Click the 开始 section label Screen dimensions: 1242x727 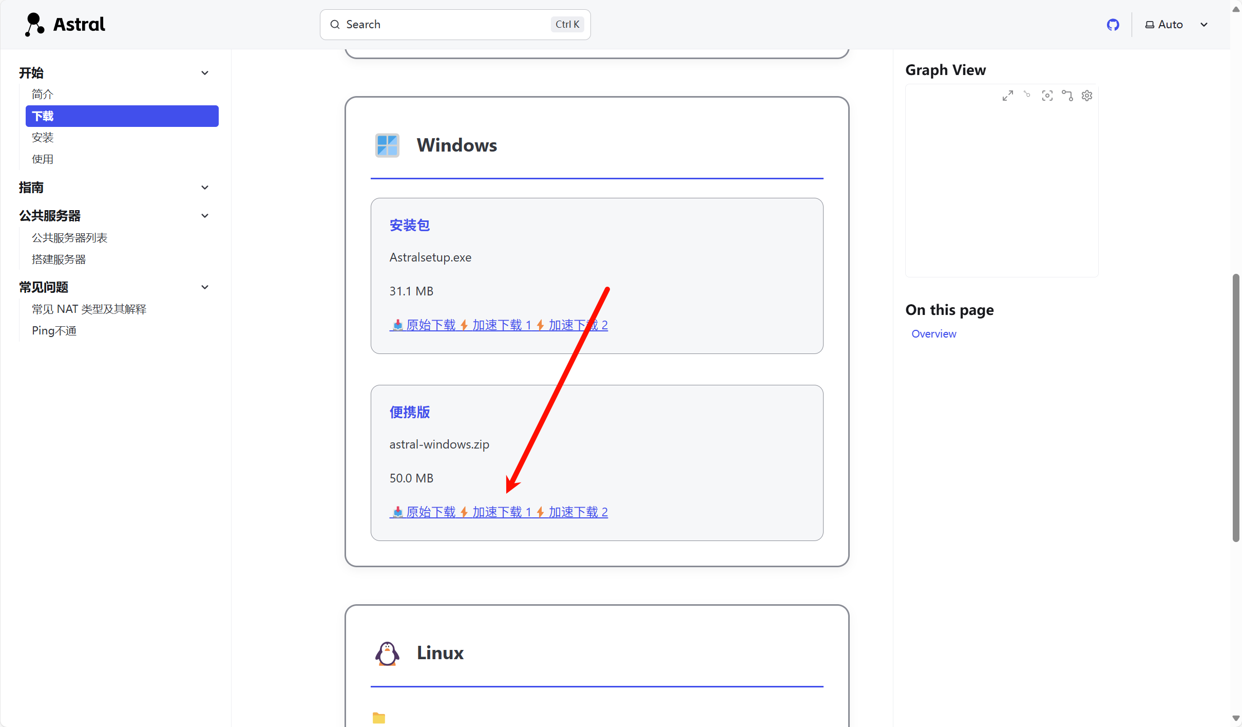[x=31, y=73]
